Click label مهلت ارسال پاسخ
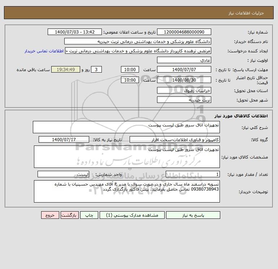Viewport: 278px width, 269px height. point(250,70)
